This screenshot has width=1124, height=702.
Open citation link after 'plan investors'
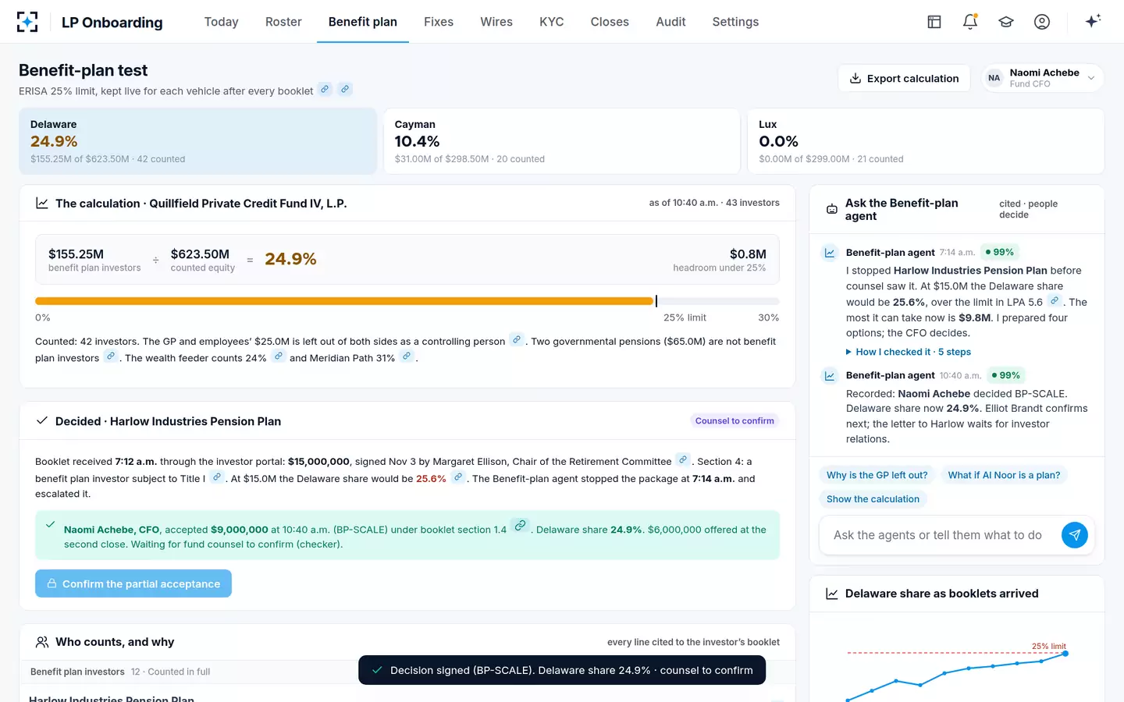(111, 356)
